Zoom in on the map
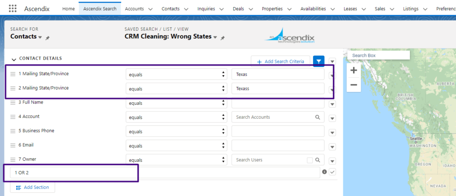The width and height of the screenshot is (456, 196). coord(354,70)
